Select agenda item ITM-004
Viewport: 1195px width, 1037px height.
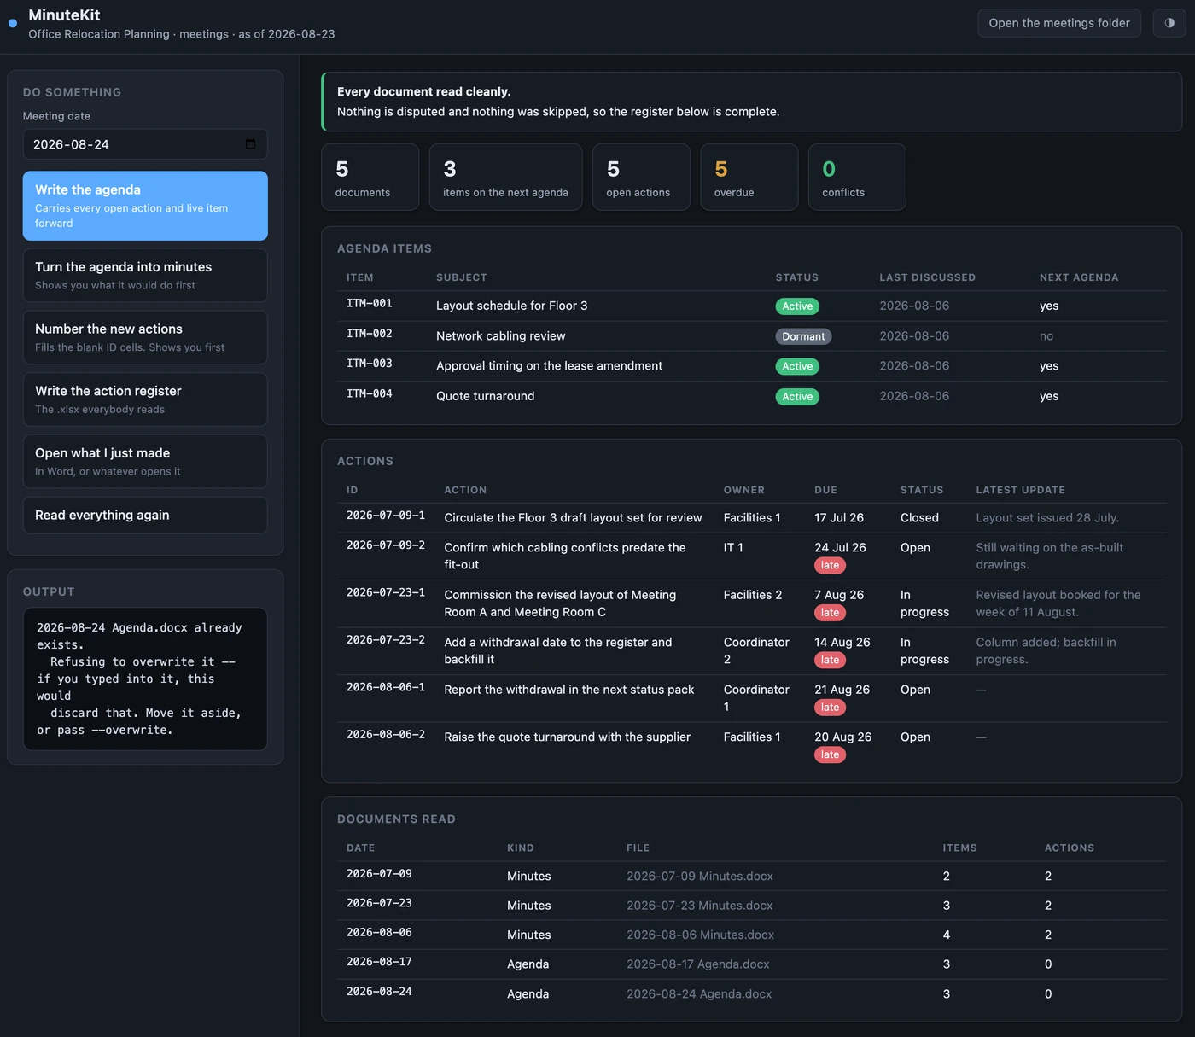click(370, 393)
